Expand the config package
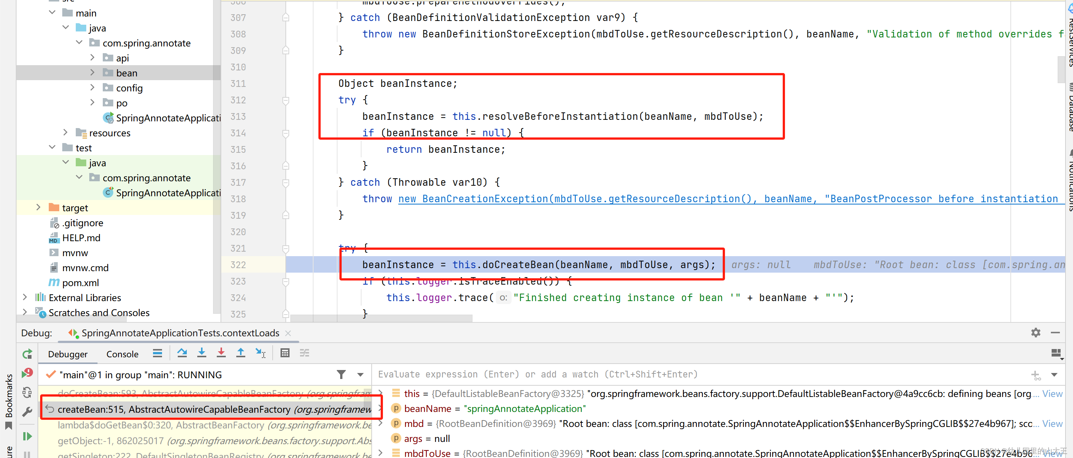 click(x=93, y=88)
